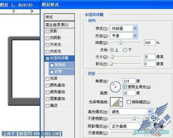Select the 上 direction radio button
The height and width of the screenshot is (138, 173).
click(x=112, y=50)
